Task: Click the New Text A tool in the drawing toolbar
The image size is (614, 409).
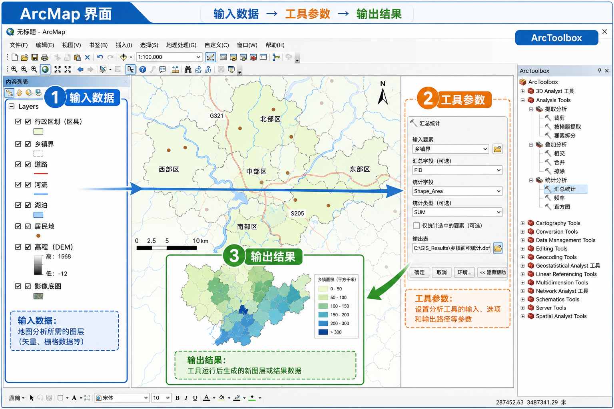Action: click(x=74, y=398)
